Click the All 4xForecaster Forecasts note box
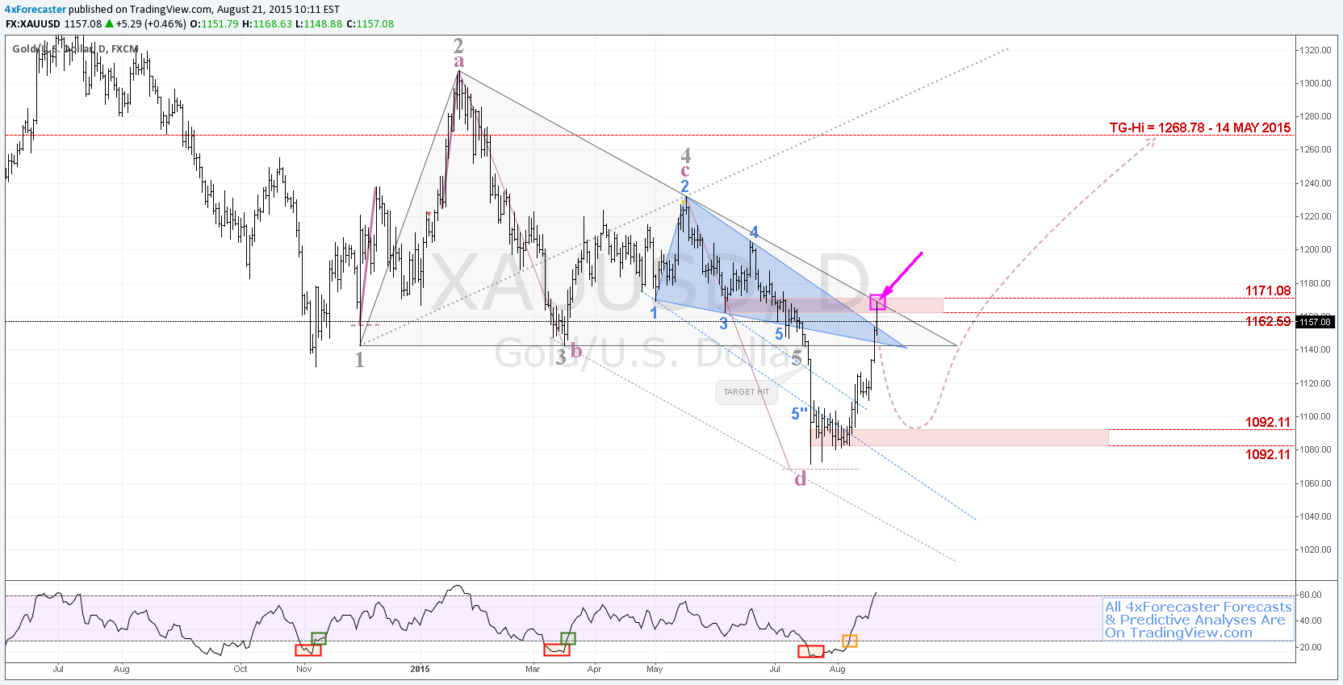 (x=1199, y=620)
